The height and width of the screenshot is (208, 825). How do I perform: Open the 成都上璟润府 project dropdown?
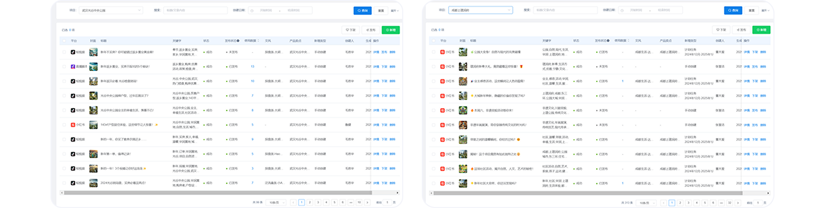point(480,10)
